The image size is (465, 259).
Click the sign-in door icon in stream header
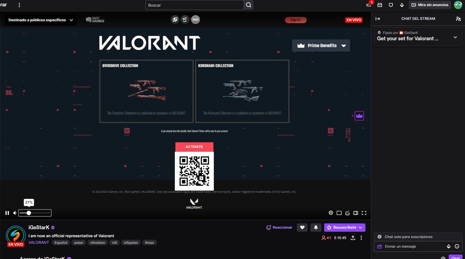tap(184, 20)
